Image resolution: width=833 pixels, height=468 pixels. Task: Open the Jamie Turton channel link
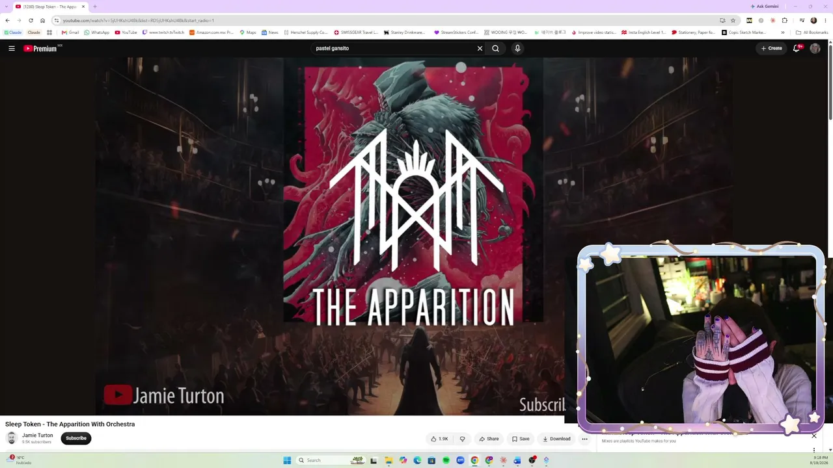[38, 435]
